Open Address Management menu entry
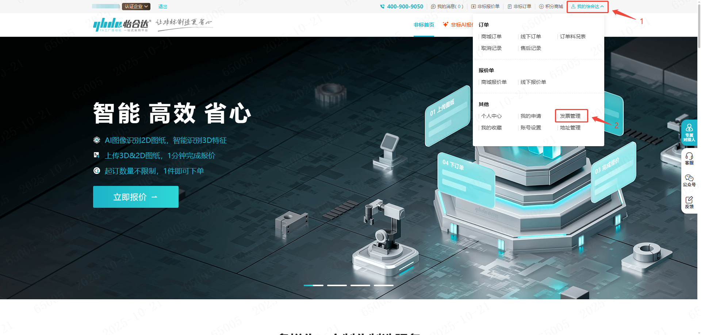The height and width of the screenshot is (335, 701). [570, 128]
